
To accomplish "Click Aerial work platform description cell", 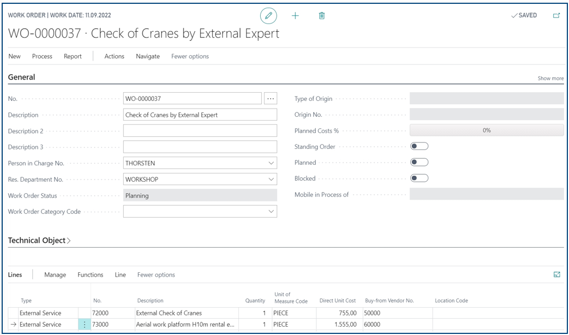I will click(x=187, y=325).
